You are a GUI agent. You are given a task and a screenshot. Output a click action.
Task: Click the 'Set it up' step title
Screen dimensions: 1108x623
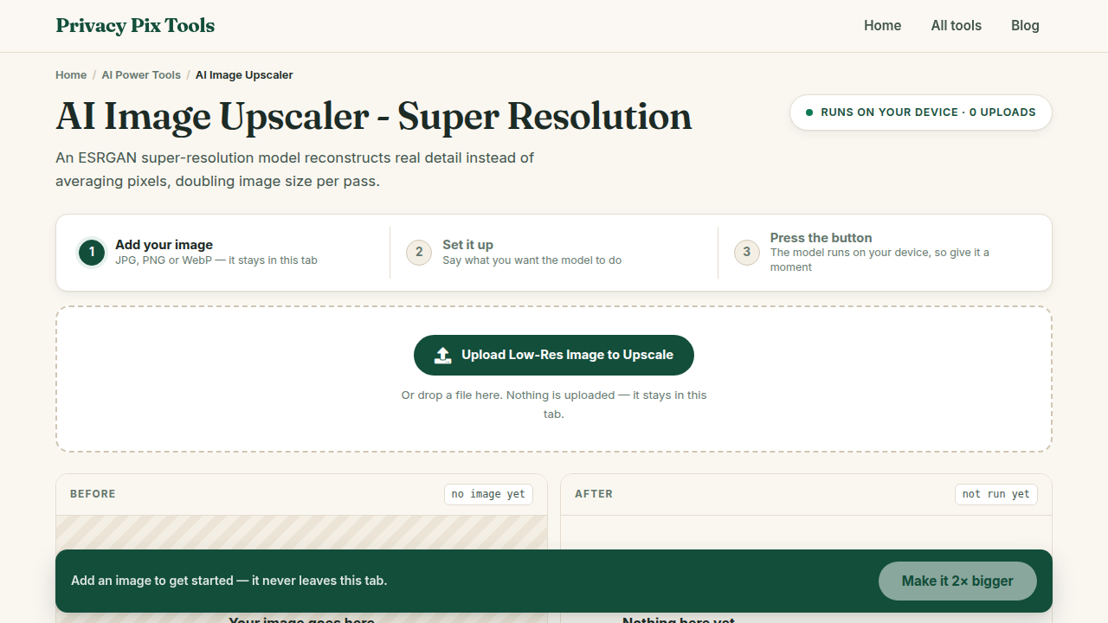[x=467, y=245]
